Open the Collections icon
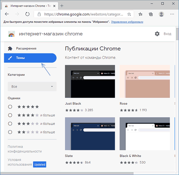Image resolution: width=179 pixels, height=175 pixels. tap(151, 14)
